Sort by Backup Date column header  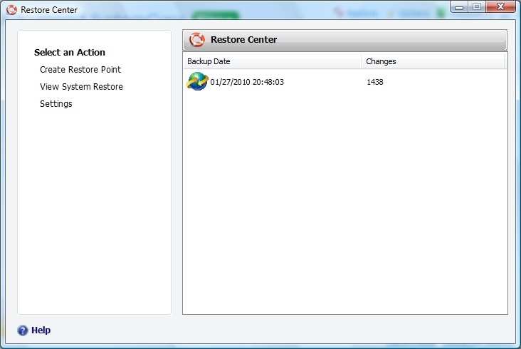click(x=272, y=61)
